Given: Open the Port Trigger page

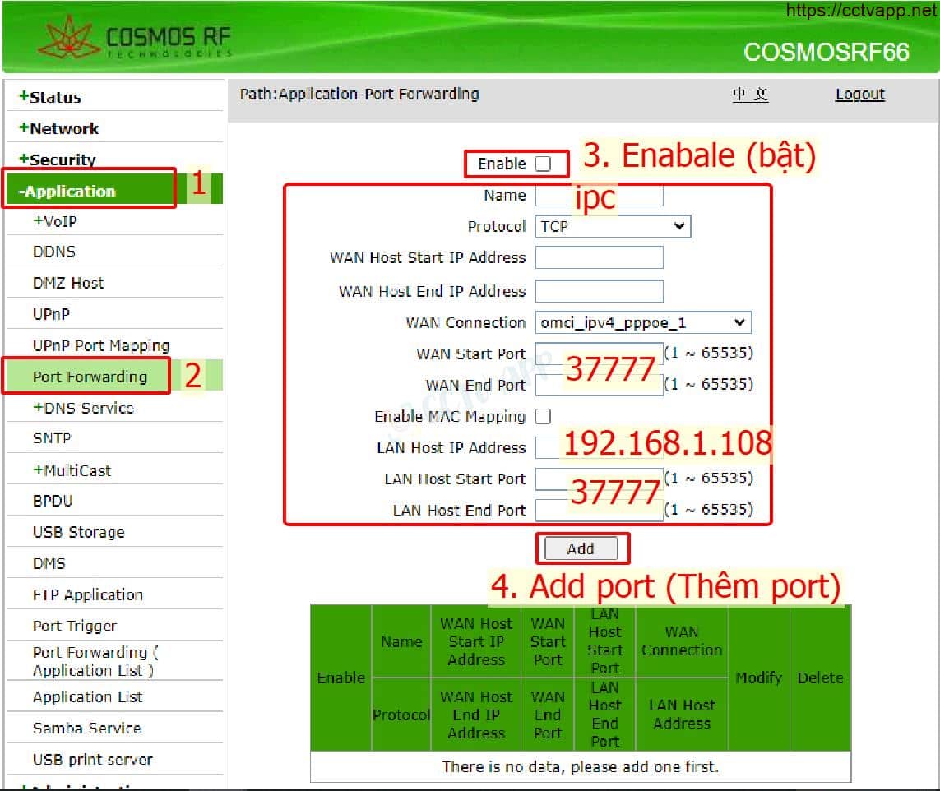Looking at the screenshot, I should point(74,626).
